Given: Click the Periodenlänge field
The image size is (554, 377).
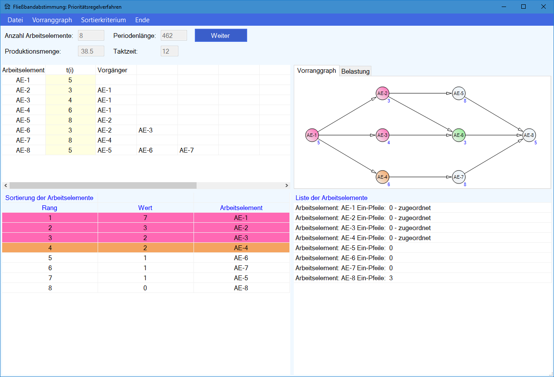Looking at the screenshot, I should tap(174, 36).
